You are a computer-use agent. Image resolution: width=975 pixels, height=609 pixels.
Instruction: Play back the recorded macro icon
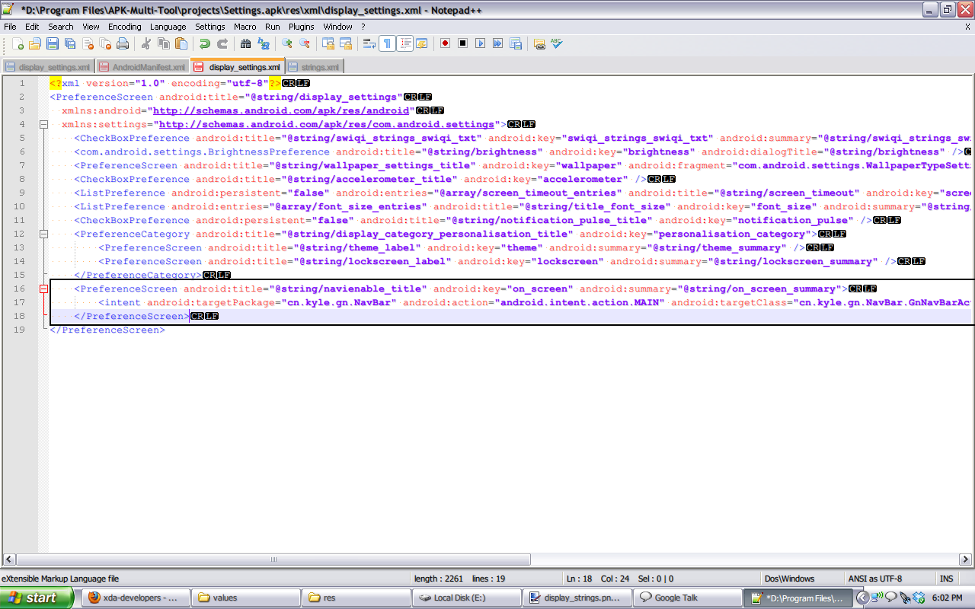pyautogui.click(x=480, y=43)
